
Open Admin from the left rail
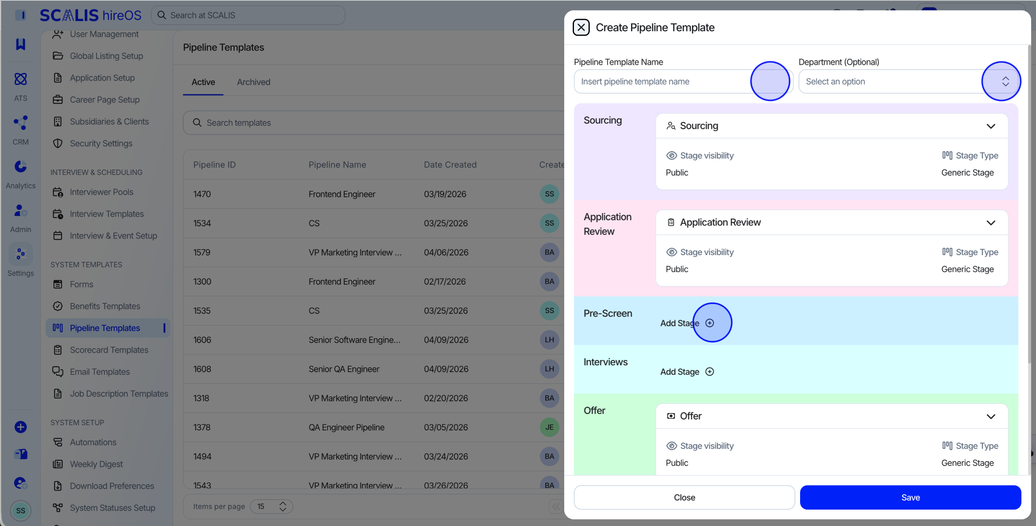(x=21, y=211)
